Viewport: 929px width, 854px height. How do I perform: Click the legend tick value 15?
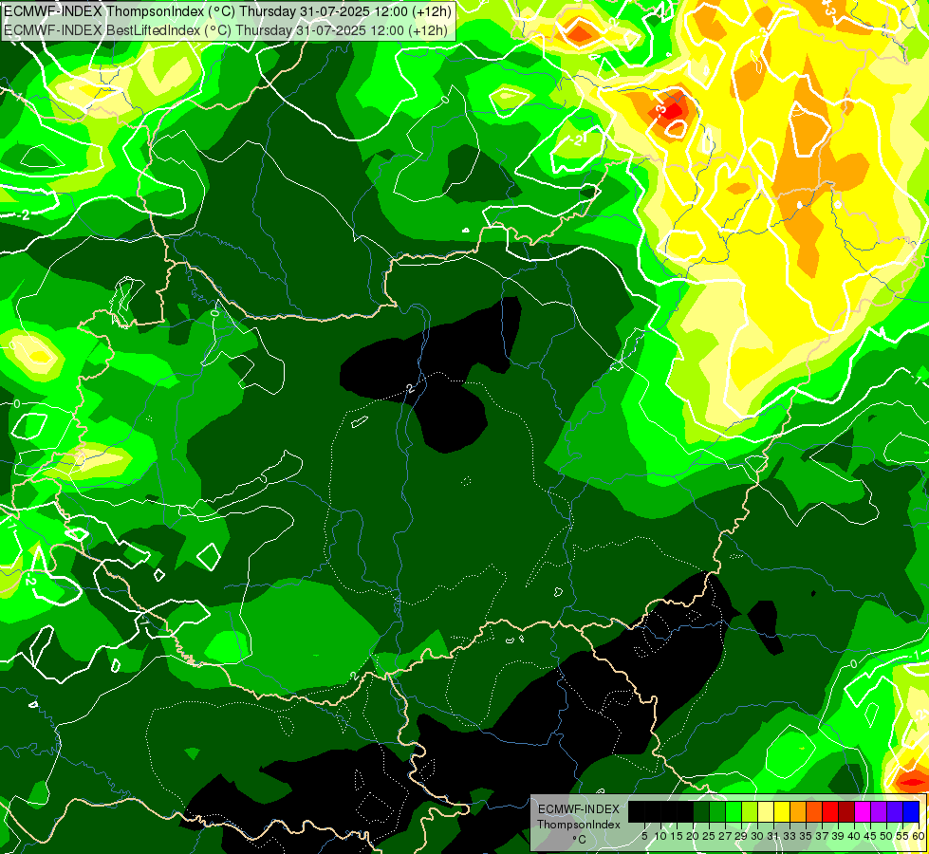(677, 836)
